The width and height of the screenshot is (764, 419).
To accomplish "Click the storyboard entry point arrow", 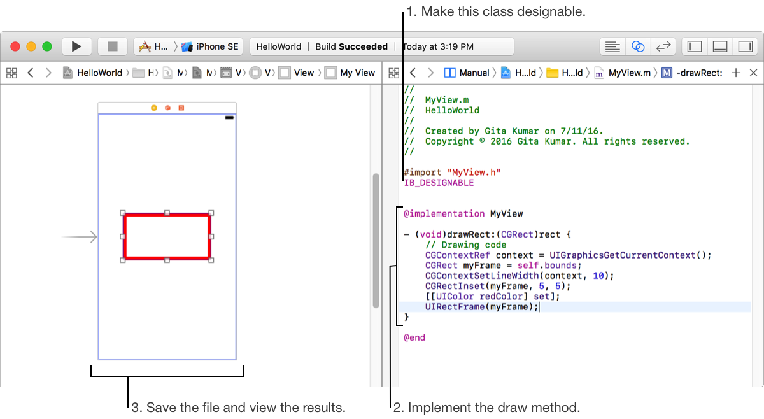I will (79, 237).
